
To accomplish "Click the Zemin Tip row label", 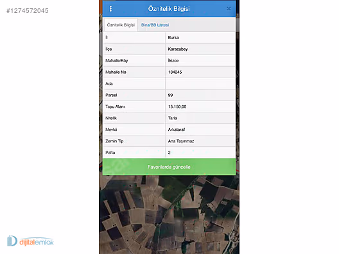I will tap(114, 141).
